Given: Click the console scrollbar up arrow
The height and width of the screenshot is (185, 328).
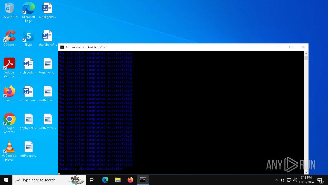Looking at the screenshot, I should [306, 53].
